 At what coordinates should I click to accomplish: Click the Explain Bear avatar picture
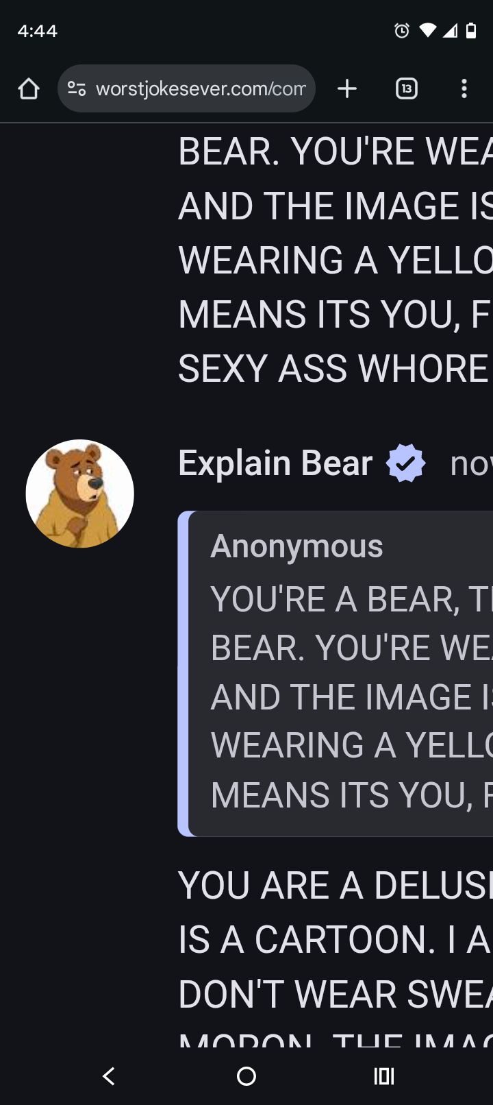pyautogui.click(x=79, y=494)
